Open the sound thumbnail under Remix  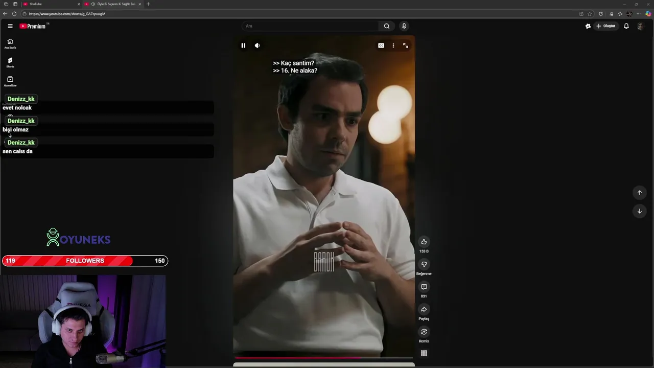coord(424,353)
